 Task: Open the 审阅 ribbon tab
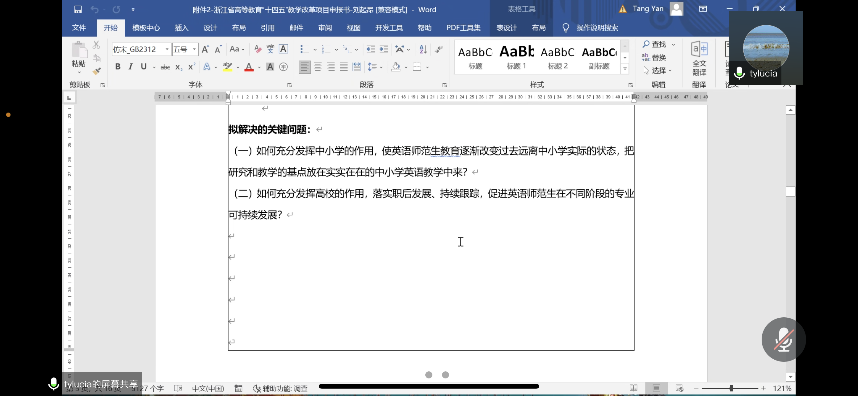point(325,27)
